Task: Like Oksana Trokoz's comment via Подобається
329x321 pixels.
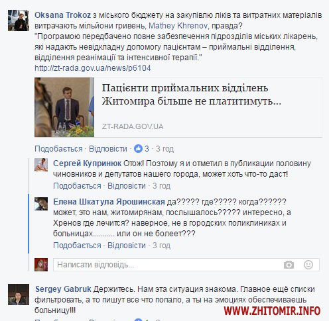Action: tap(58, 149)
